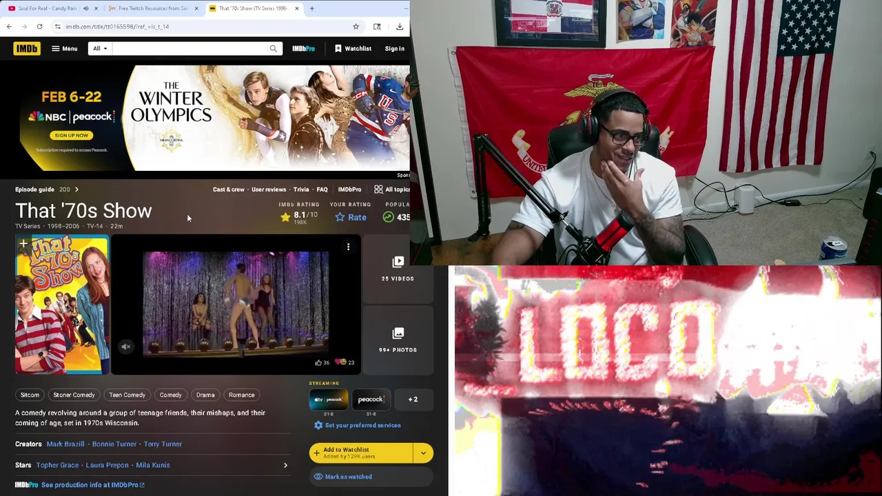Click the green popularity trend icon

(389, 217)
